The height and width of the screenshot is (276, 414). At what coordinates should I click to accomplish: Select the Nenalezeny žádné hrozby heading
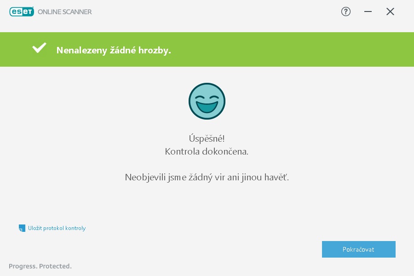(114, 50)
